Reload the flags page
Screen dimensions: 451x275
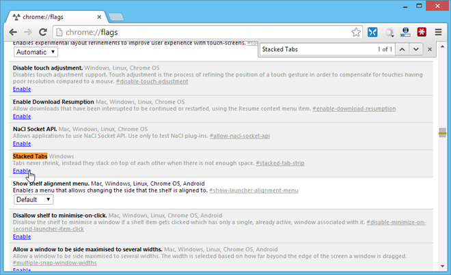(x=42, y=32)
